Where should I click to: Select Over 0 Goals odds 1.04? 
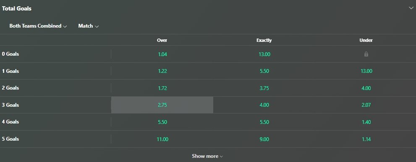pyautogui.click(x=162, y=54)
